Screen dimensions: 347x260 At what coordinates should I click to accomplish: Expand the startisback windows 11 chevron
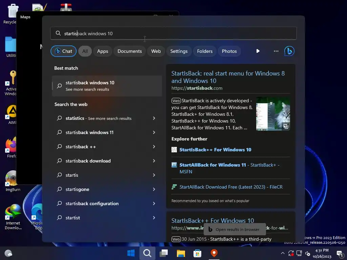pos(154,132)
